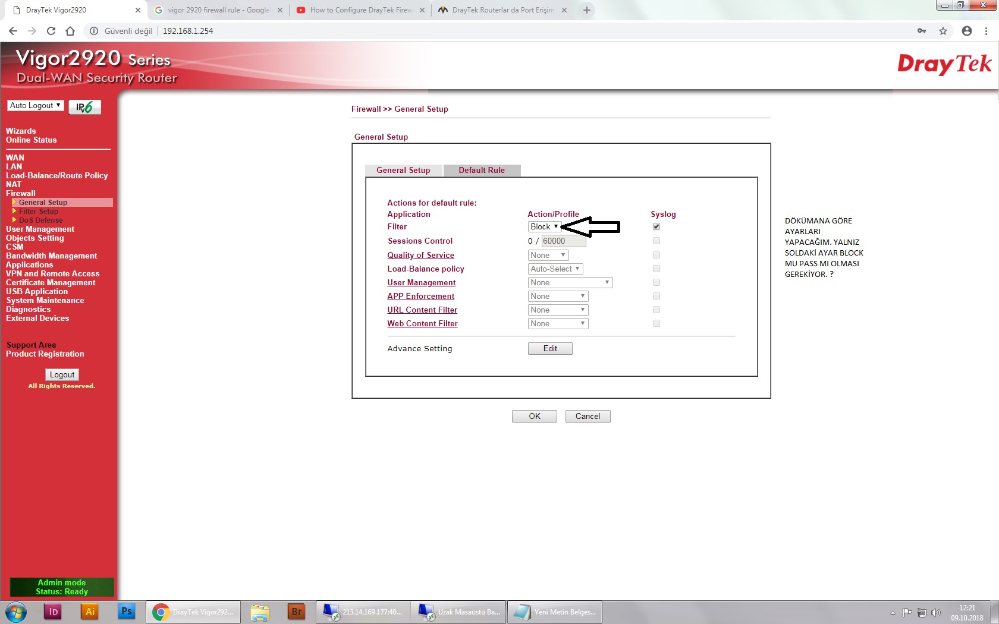Open the URL Content Filter link
This screenshot has height=624, width=999.
[422, 310]
